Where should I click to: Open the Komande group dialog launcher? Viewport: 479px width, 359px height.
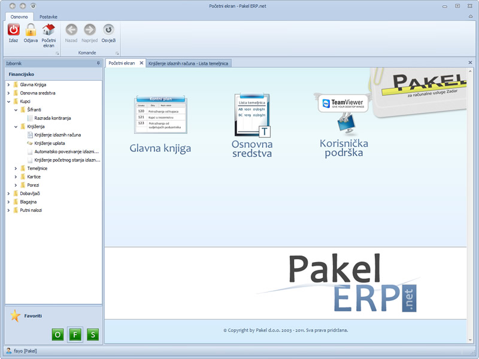coord(117,53)
